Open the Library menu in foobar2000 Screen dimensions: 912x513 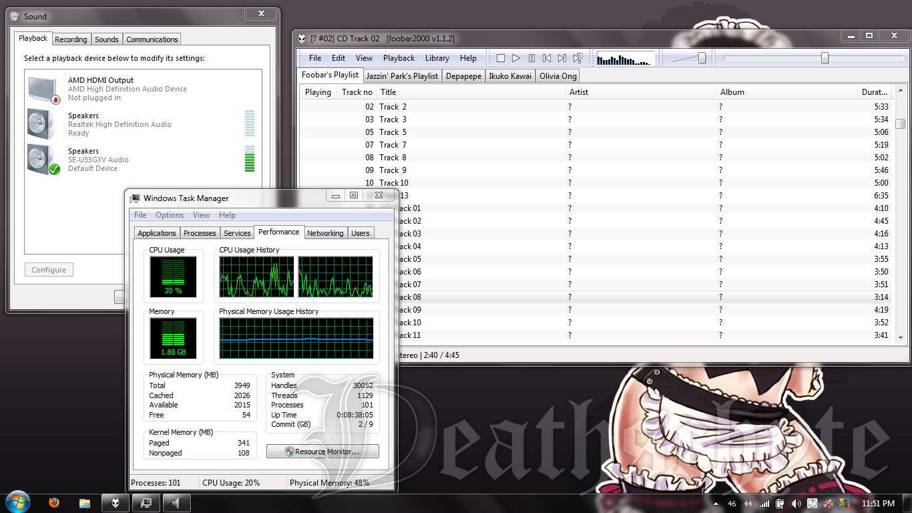437,58
